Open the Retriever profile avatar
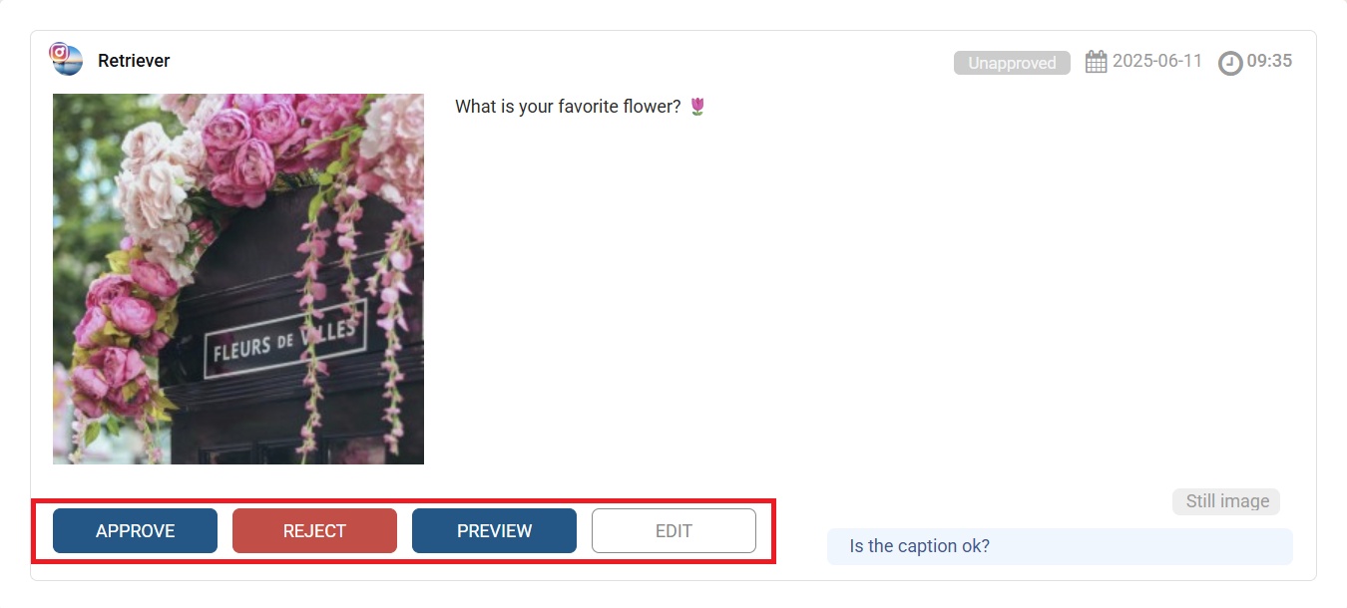The image size is (1347, 608). tap(67, 60)
